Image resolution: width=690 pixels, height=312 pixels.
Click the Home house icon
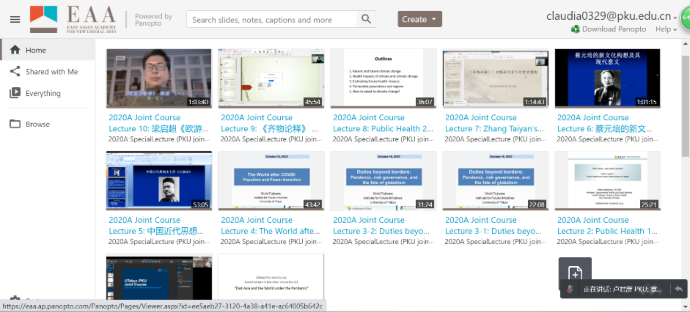pos(15,50)
